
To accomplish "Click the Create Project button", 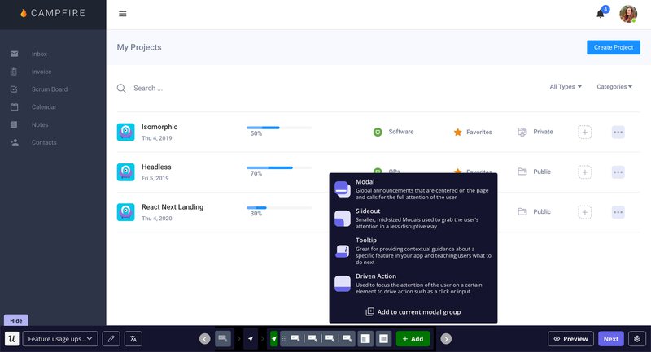I will pyautogui.click(x=613, y=47).
